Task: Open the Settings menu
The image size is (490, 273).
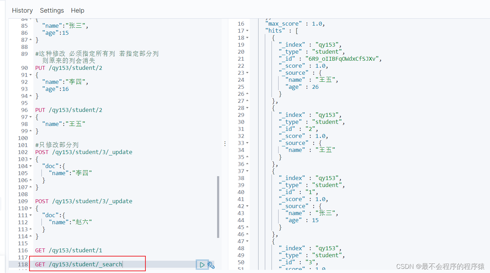Action: (52, 11)
